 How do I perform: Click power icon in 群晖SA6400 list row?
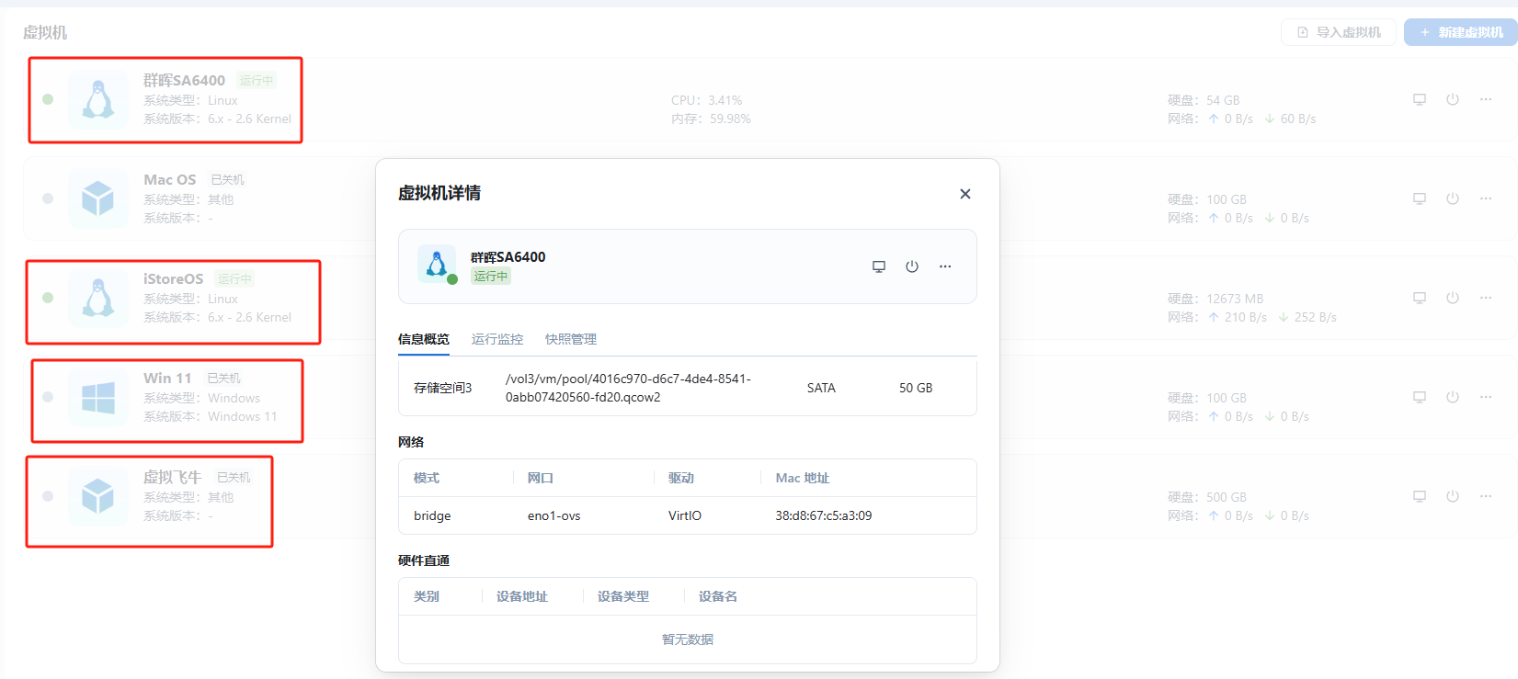click(1453, 99)
